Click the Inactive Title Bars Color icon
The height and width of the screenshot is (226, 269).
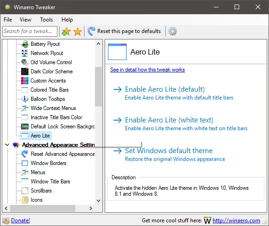click(x=25, y=117)
